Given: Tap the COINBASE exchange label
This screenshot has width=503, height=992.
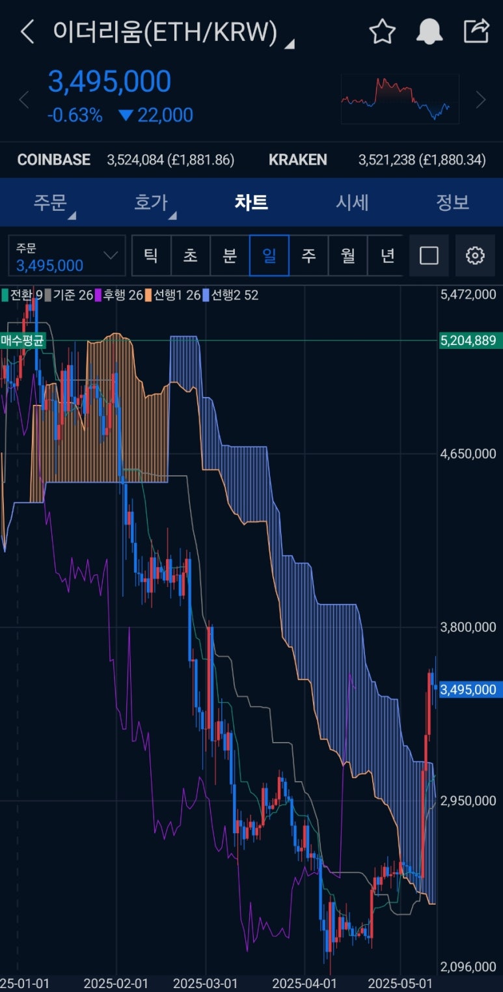Looking at the screenshot, I should click(54, 159).
